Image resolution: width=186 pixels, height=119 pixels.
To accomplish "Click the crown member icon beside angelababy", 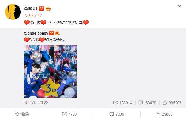I will 57,33.
